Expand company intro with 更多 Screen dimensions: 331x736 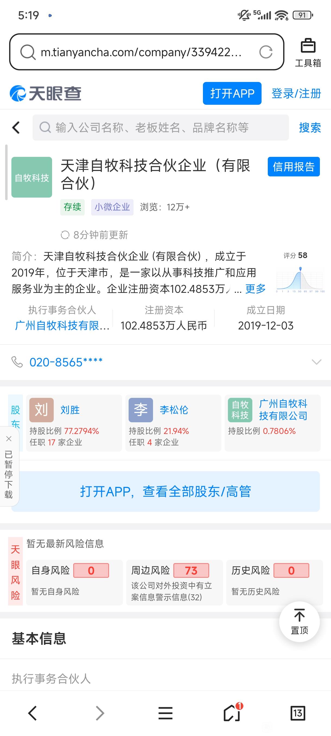point(256,289)
